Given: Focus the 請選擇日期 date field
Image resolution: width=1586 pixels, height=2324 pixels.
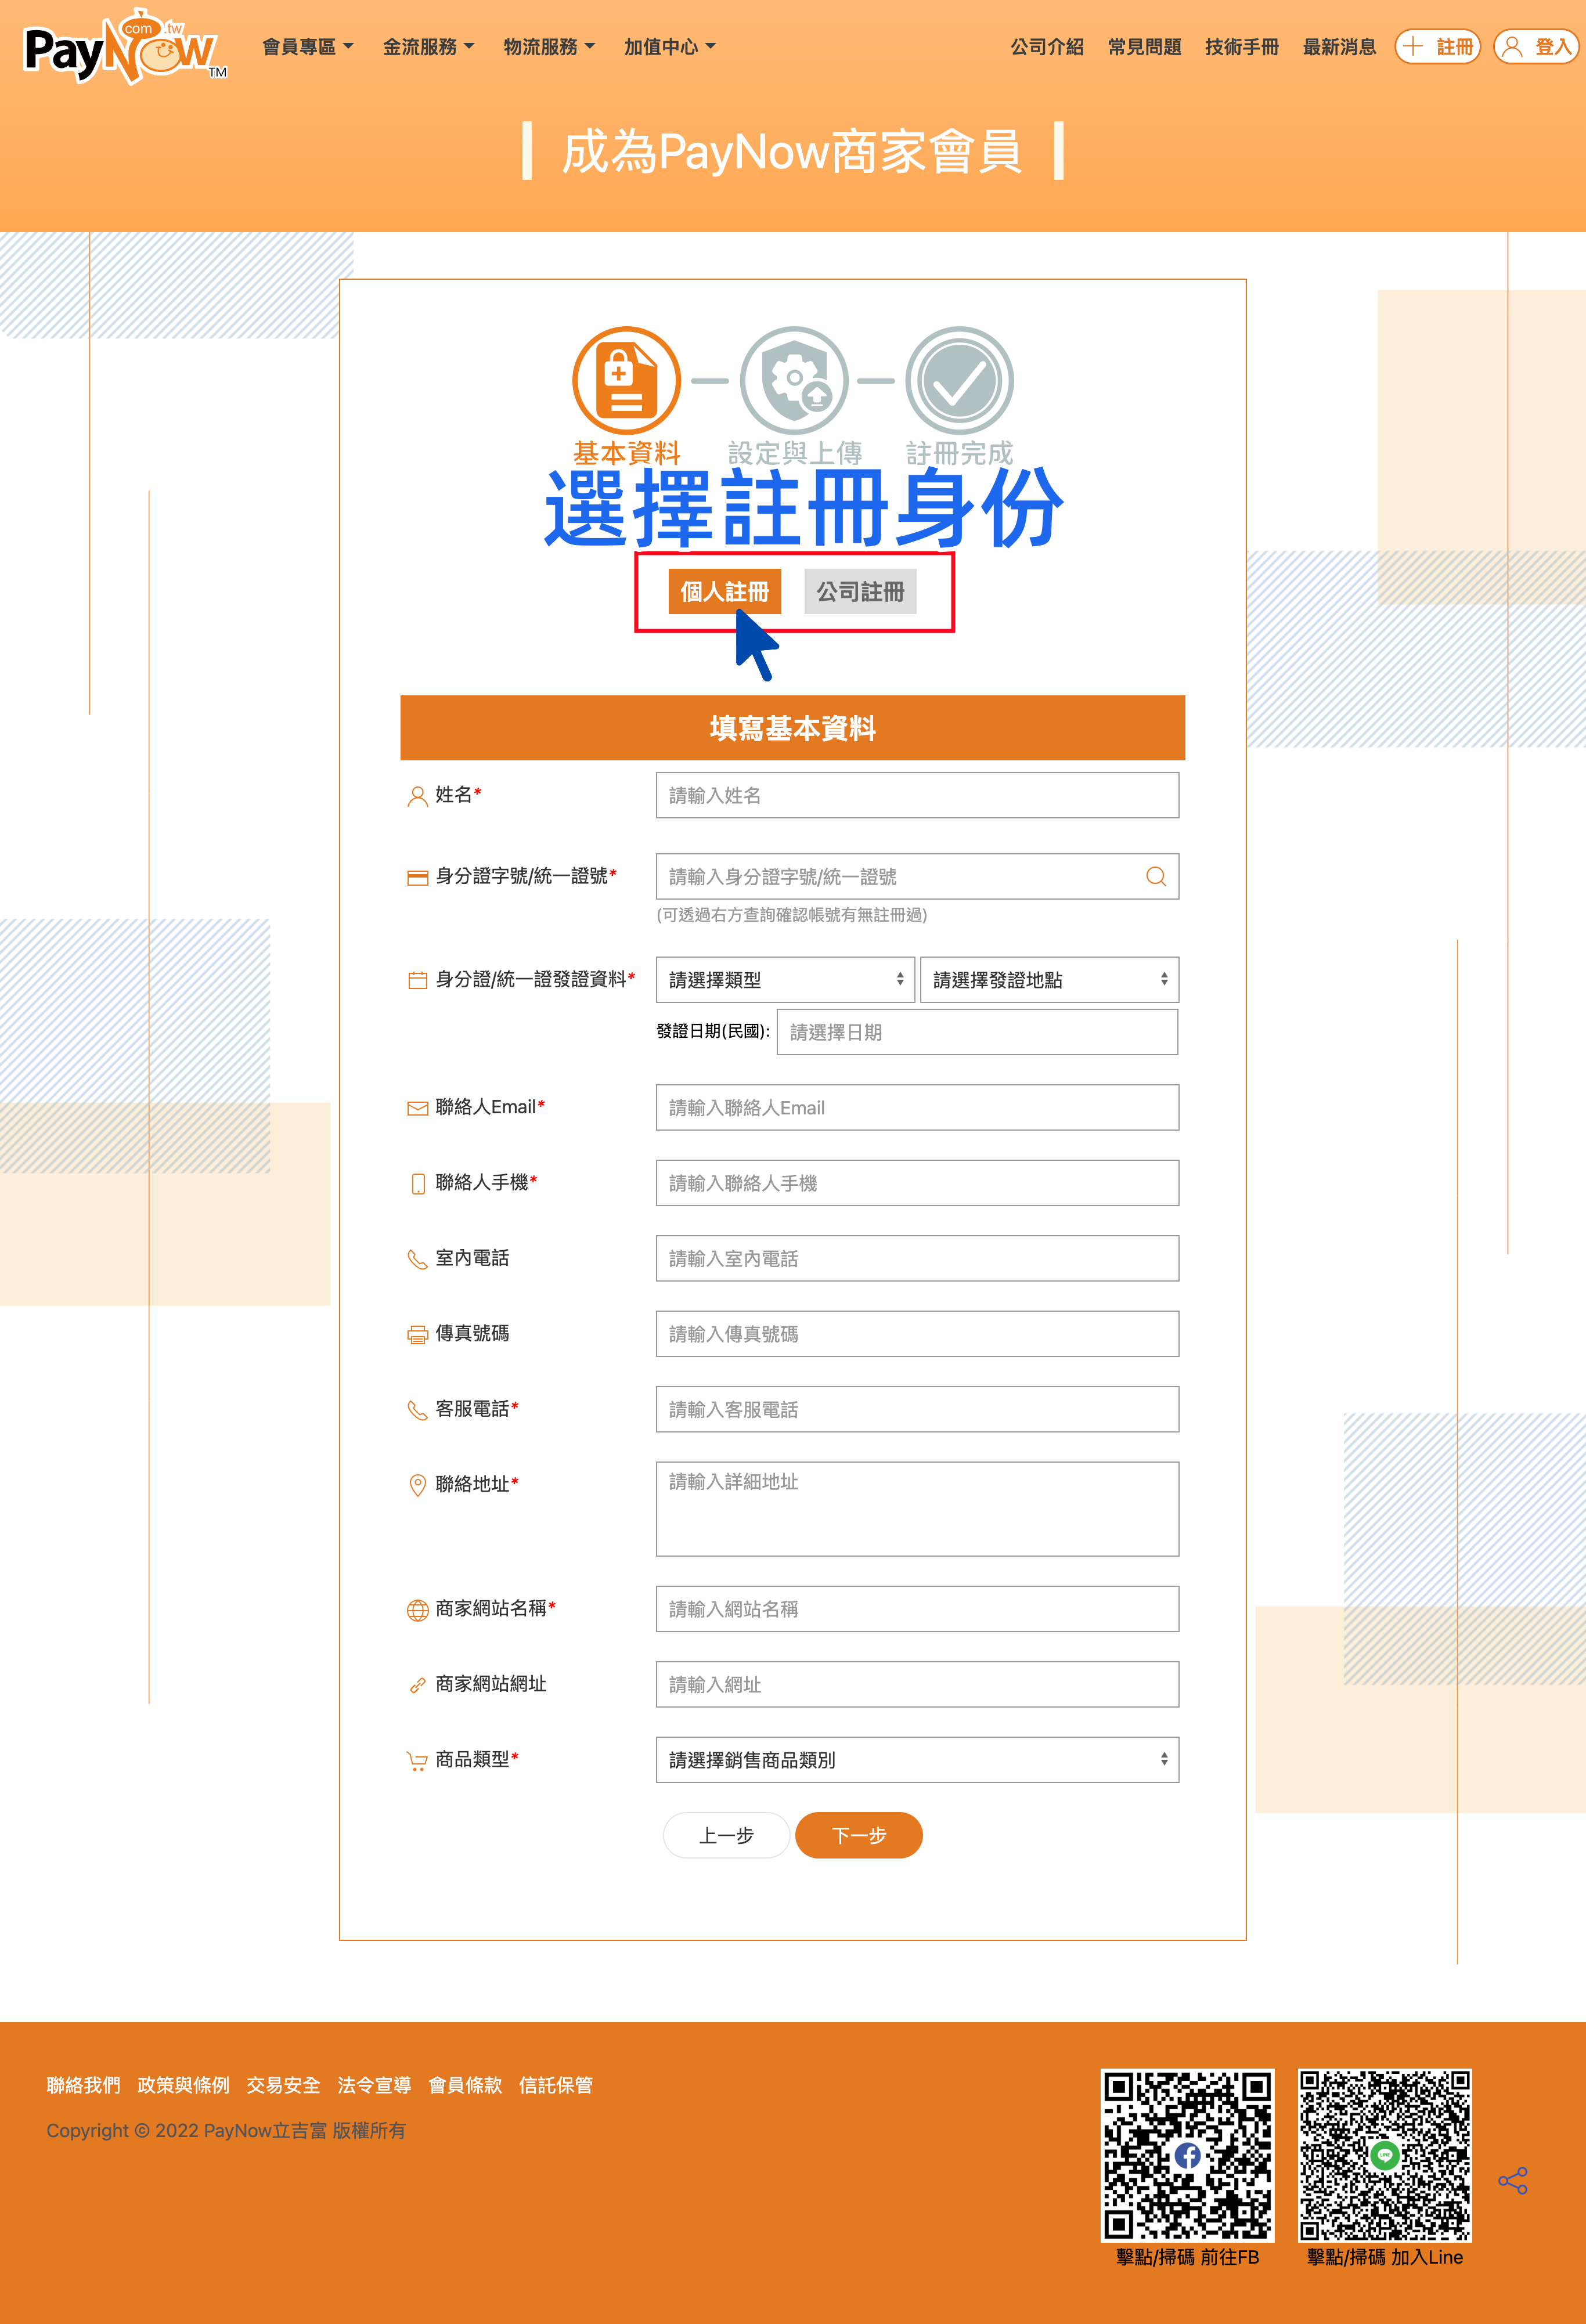Looking at the screenshot, I should pos(977,1032).
